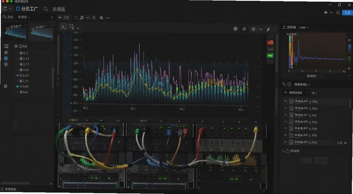
Task: Open the file icon menu at top left
Action: point(5,8)
